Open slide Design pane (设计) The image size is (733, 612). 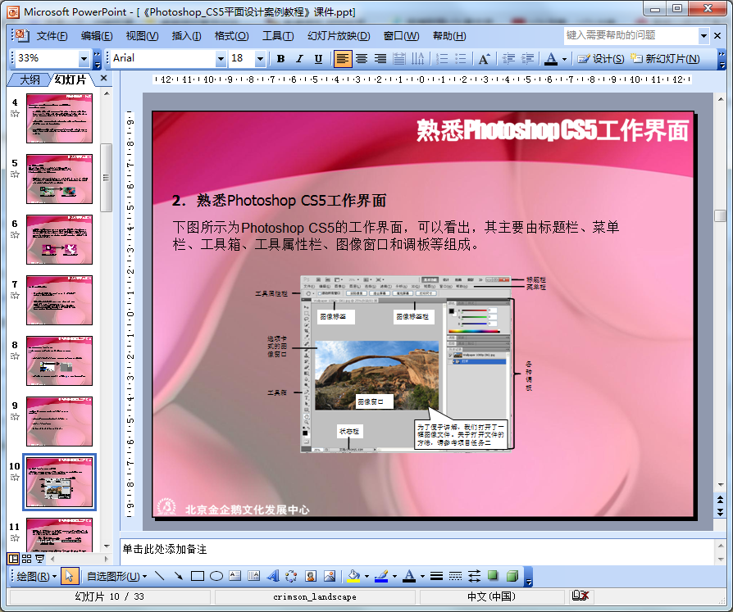(x=601, y=58)
